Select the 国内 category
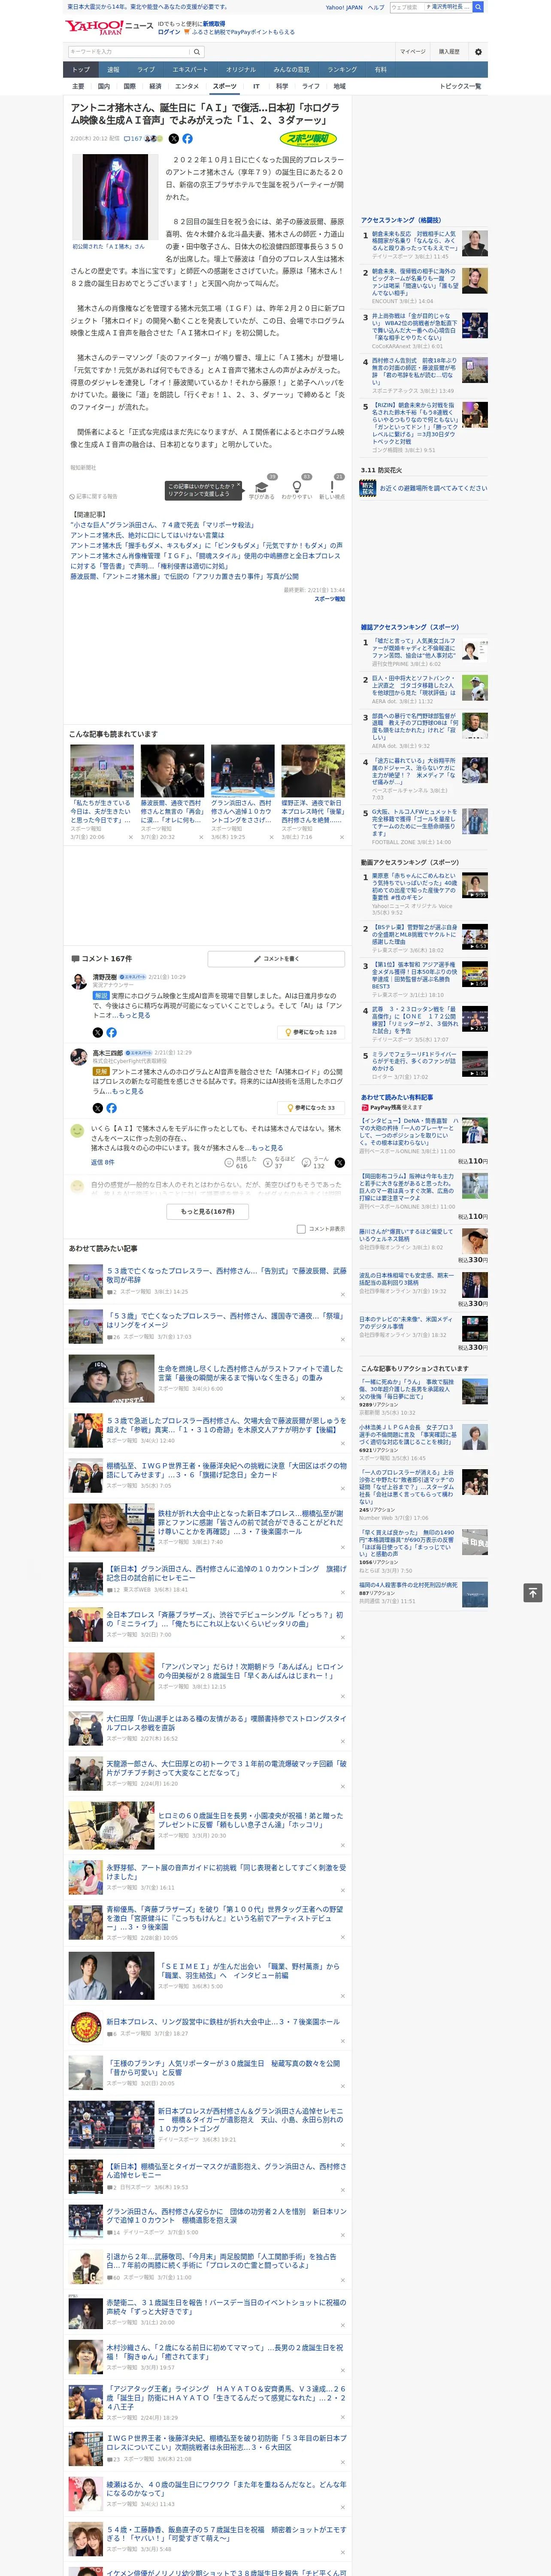Viewport: 551px width, 2576px height. click(x=104, y=86)
